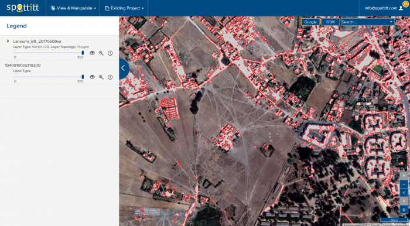Image resolution: width=410 pixels, height=226 pixels.
Task: Select the 104001000E110300 layer name
Action: click(x=23, y=66)
